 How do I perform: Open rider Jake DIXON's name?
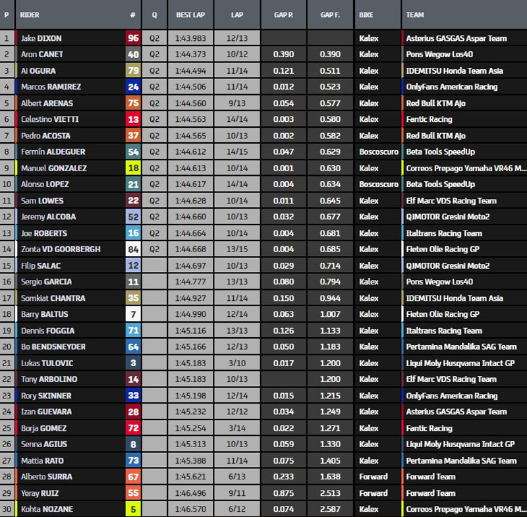coord(42,38)
